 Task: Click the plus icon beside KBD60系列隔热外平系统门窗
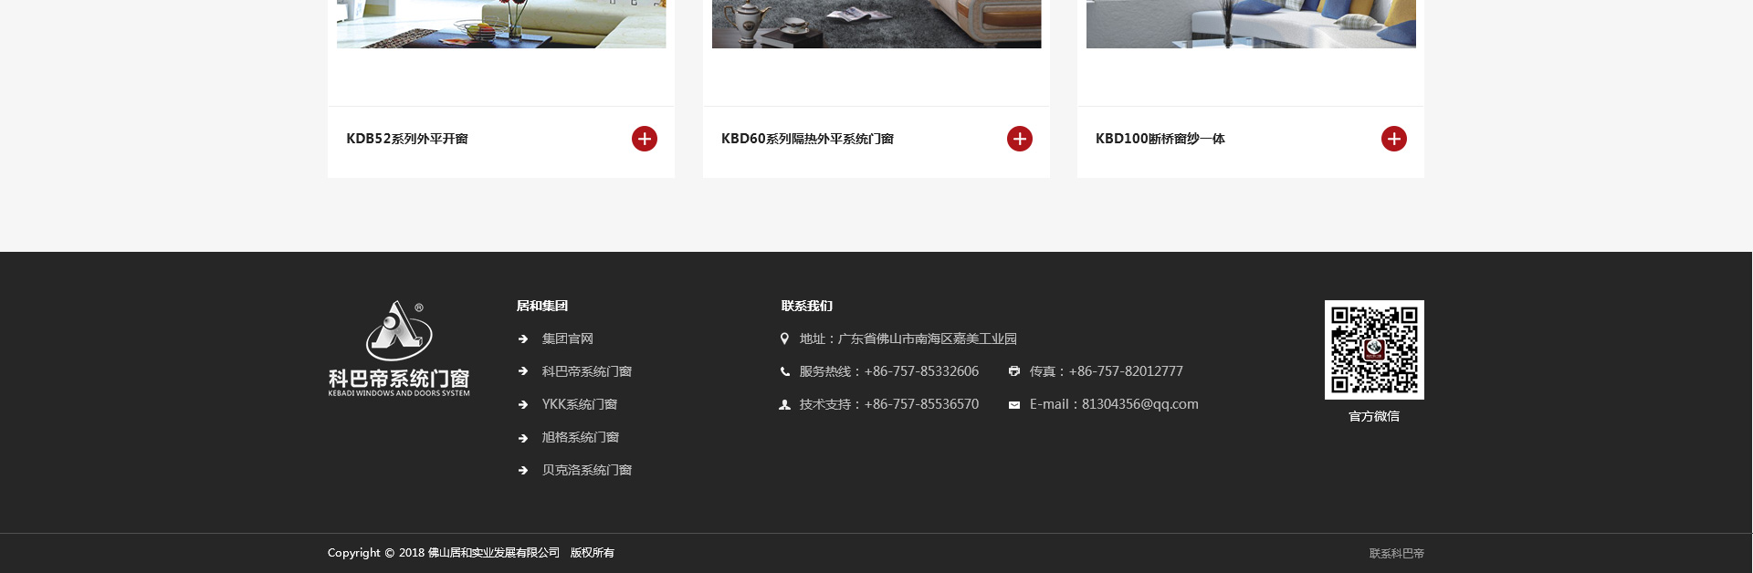pyautogui.click(x=1019, y=139)
